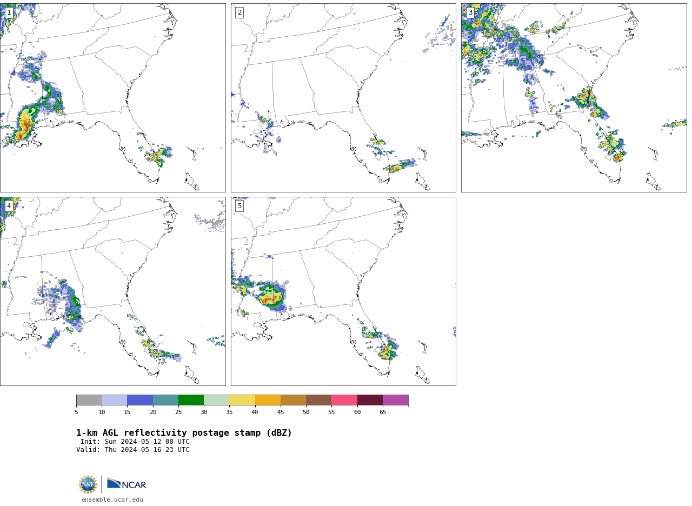
Task: Click the NSF logo icon
Action: 88,484
